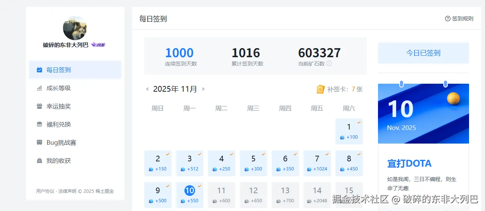Select calendar day 8 with +450
Screen dimensions: 485x211
click(349, 163)
